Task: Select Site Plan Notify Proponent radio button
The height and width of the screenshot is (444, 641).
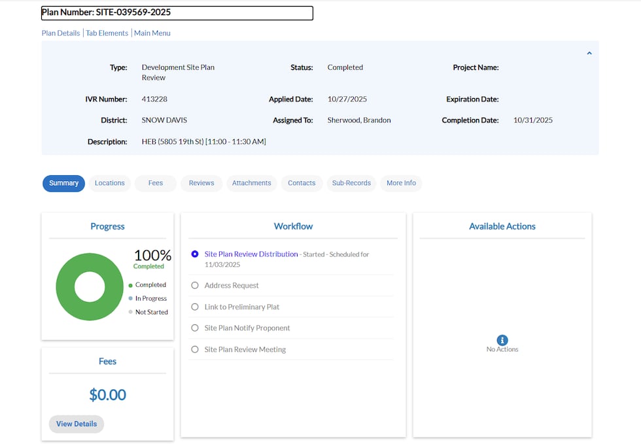Action: click(x=195, y=328)
